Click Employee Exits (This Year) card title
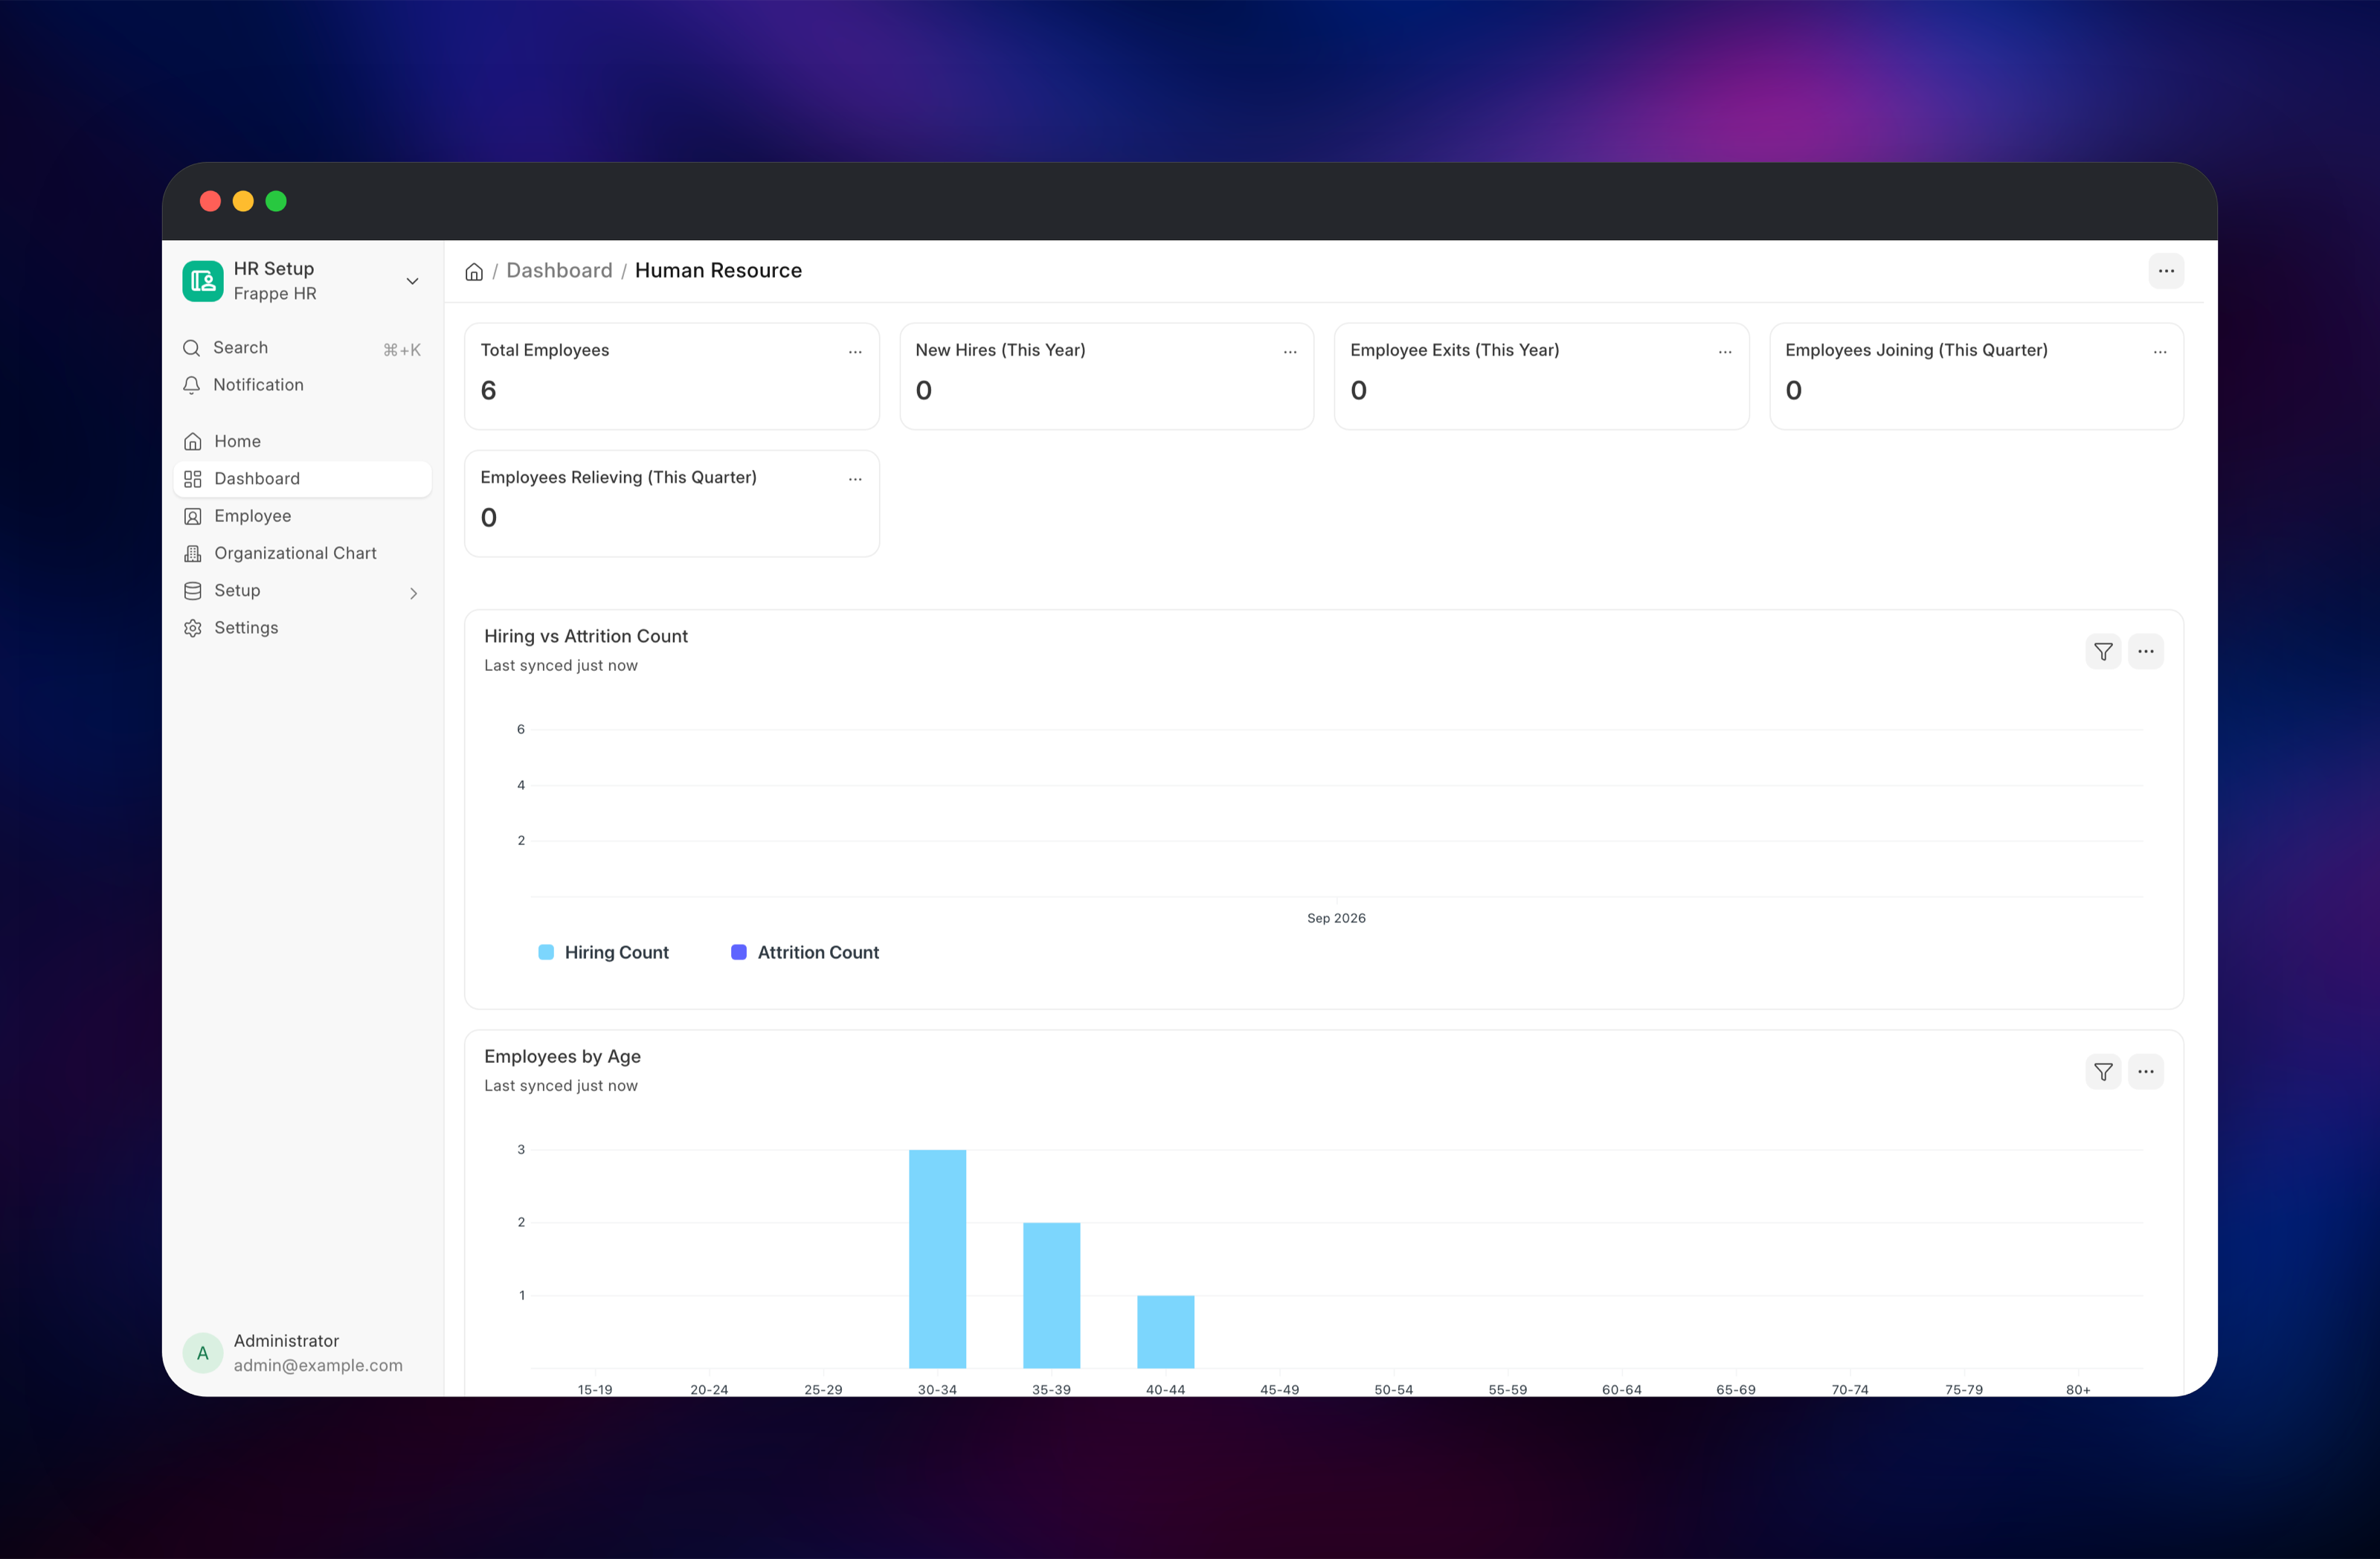Screen dimensions: 2380x1559 click(1454, 350)
